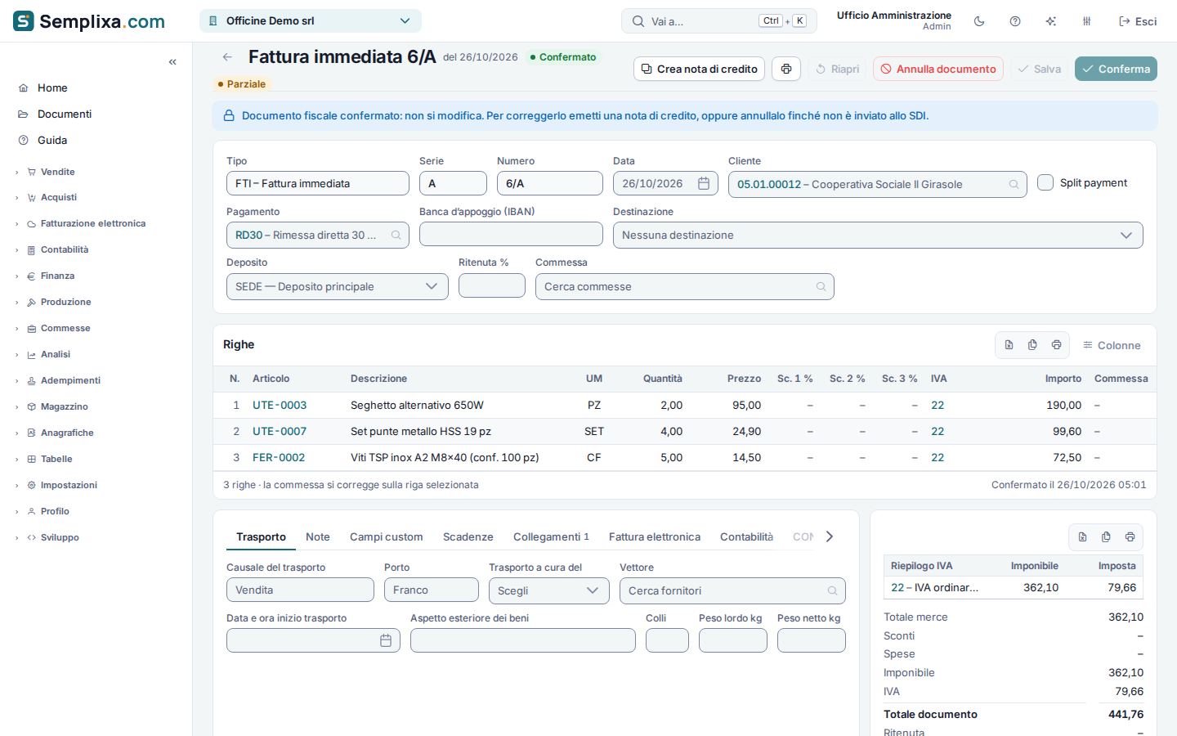This screenshot has width=1177, height=736.
Task: Enable the Split payment checkbox
Action: [x=1045, y=182]
